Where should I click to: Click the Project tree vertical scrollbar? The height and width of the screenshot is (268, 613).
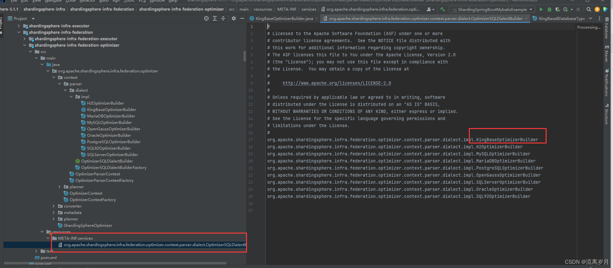[245, 56]
